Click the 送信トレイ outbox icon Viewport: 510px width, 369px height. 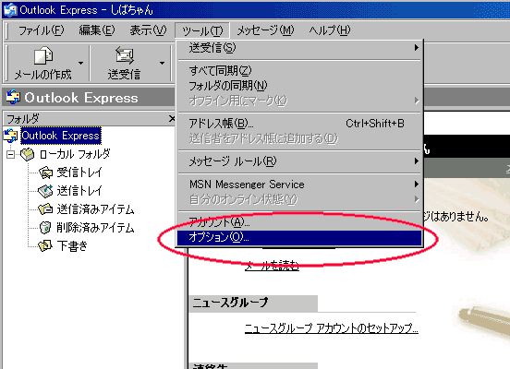pyautogui.click(x=45, y=191)
